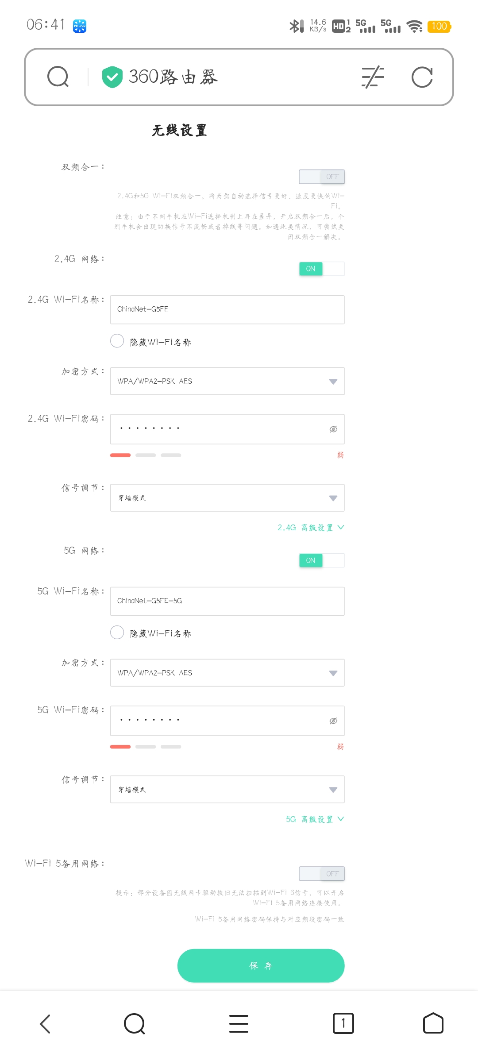Turn off the 5G 网络 switch
The height and width of the screenshot is (1057, 478).
point(322,560)
